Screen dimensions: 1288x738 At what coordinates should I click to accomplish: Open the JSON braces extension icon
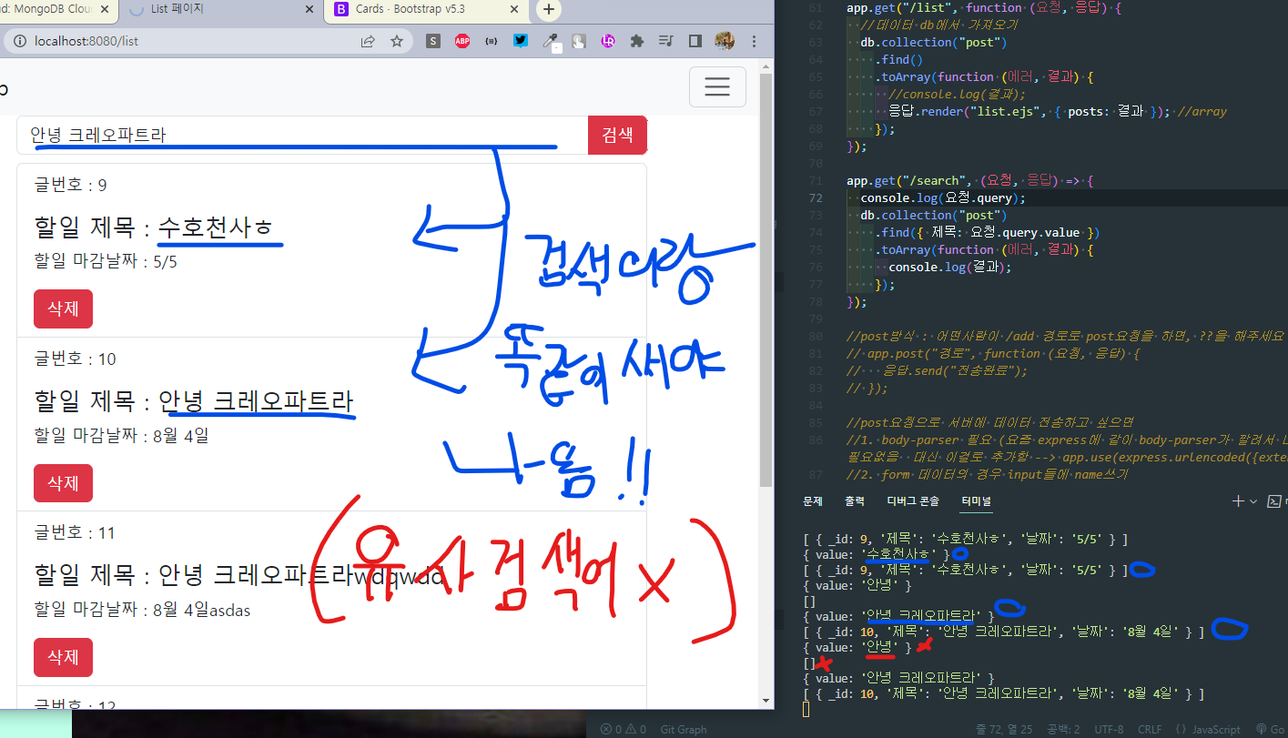click(x=492, y=41)
